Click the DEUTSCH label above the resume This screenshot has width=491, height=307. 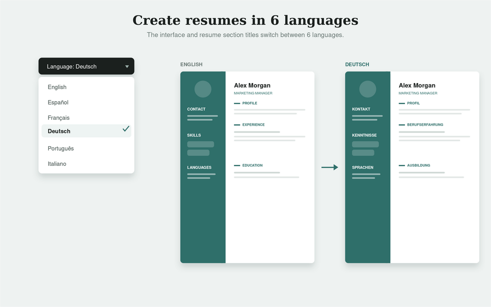[357, 65]
